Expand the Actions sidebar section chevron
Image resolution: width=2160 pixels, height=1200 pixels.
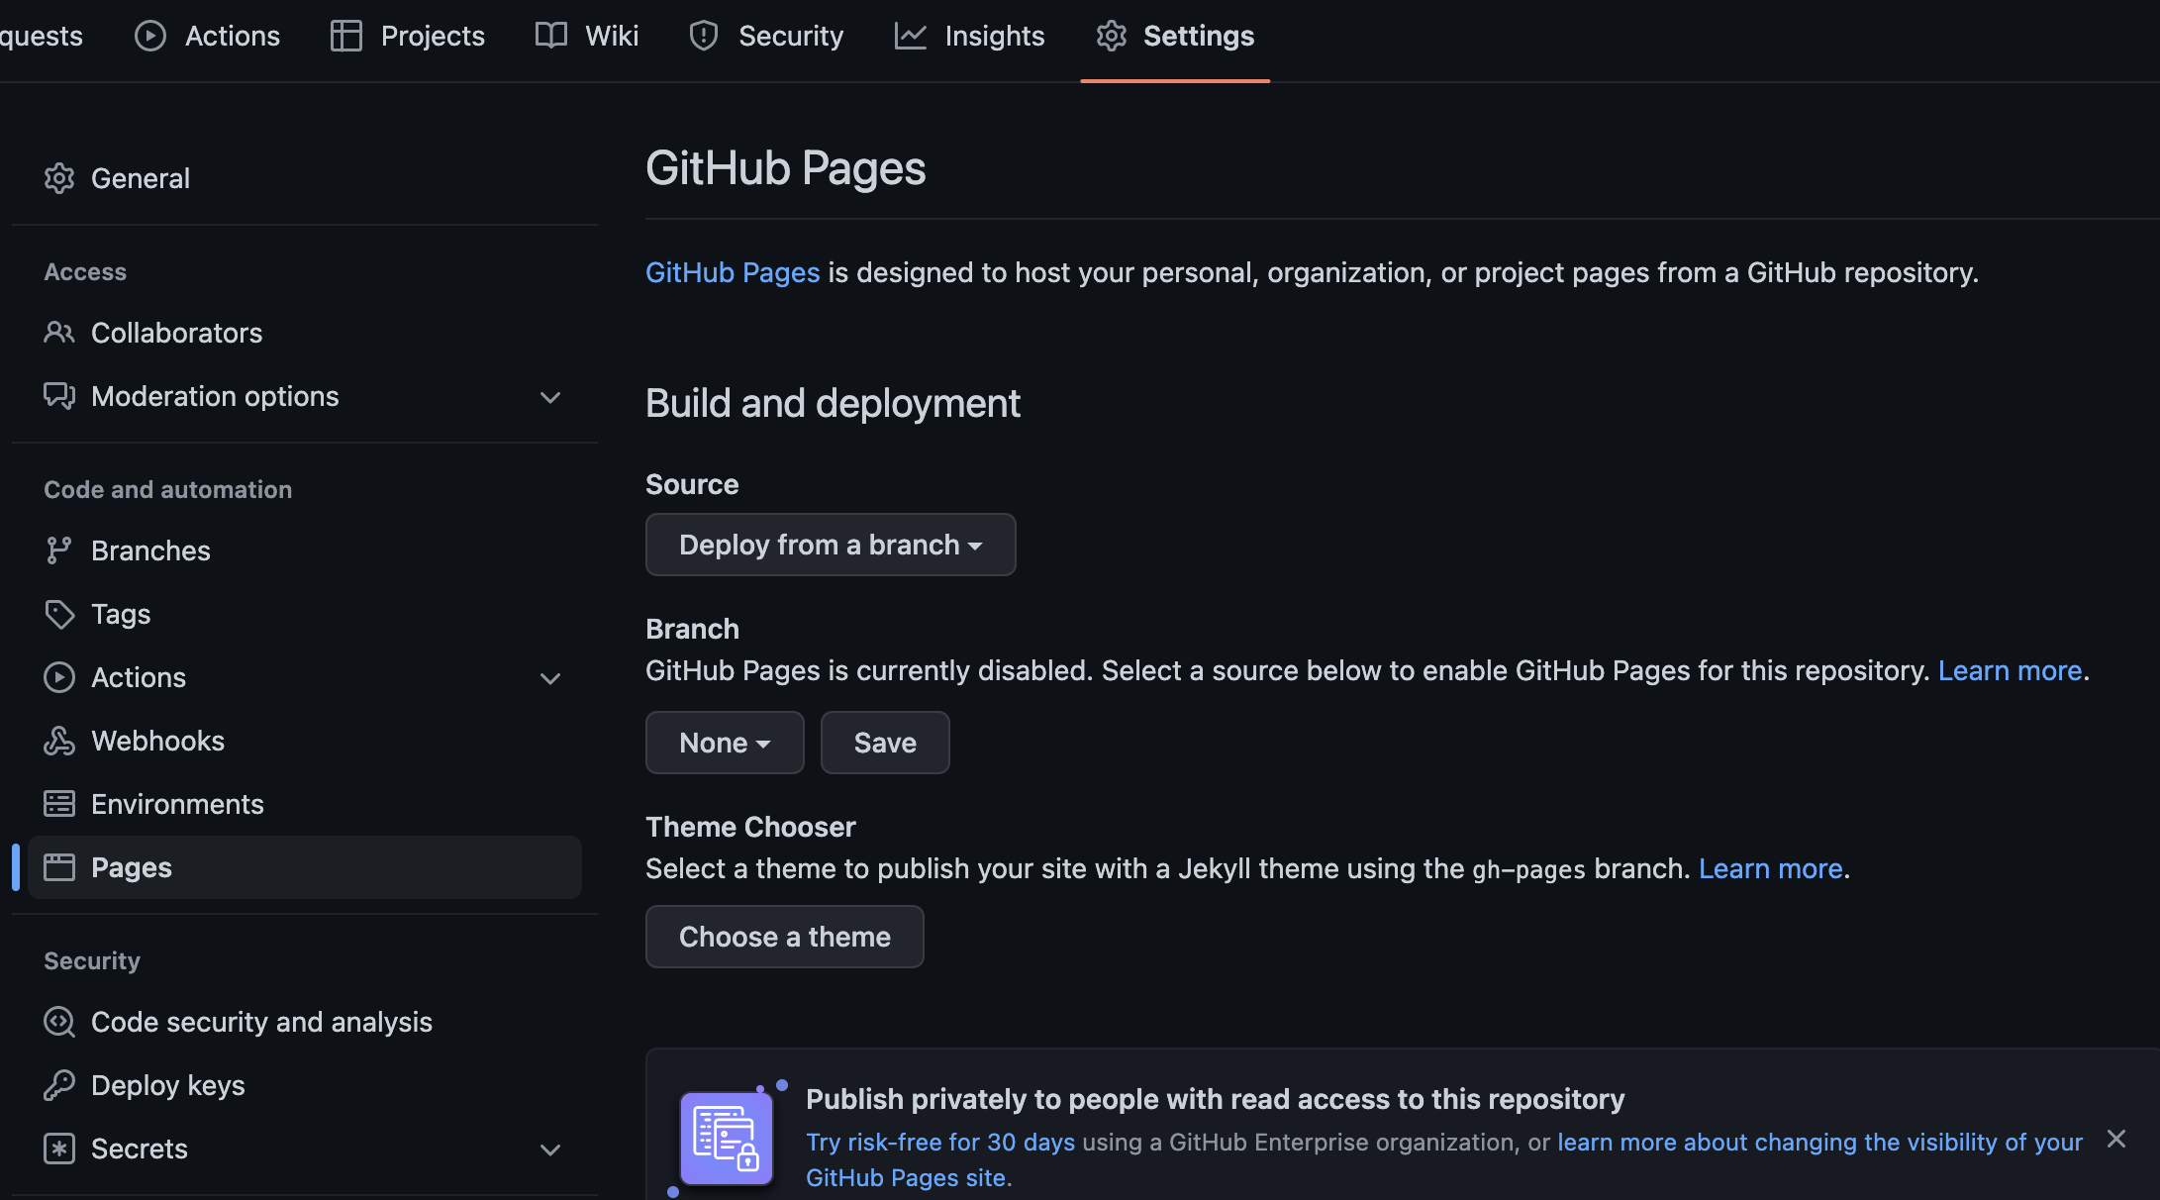point(550,678)
